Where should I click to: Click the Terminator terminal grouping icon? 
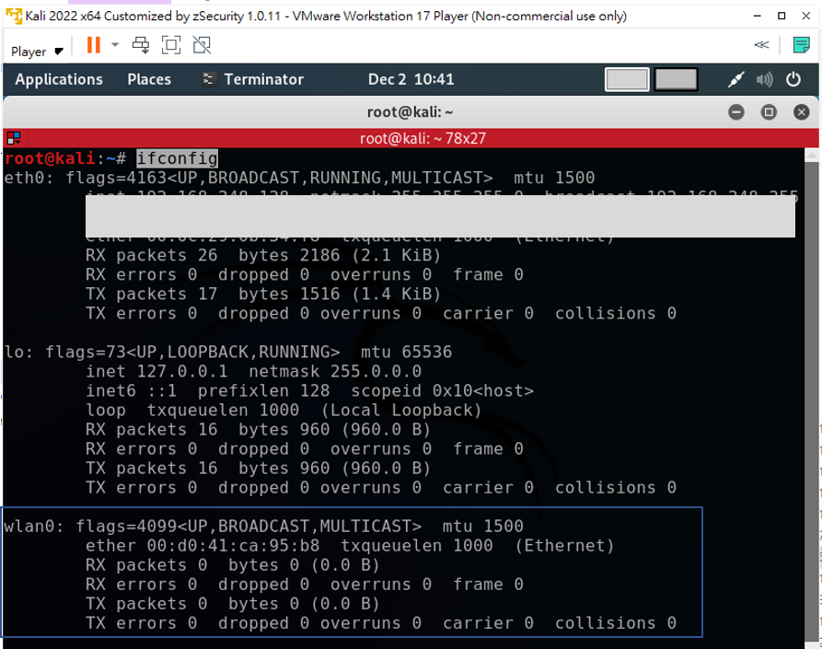click(x=13, y=139)
